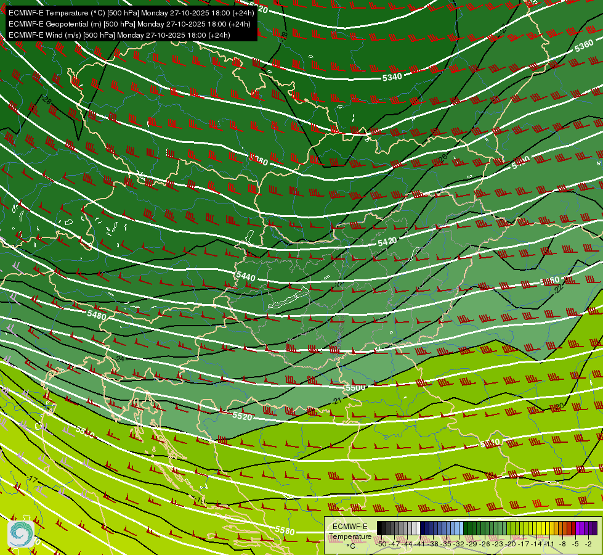Click the ECMWF-E Temperature legend title

coord(350,531)
